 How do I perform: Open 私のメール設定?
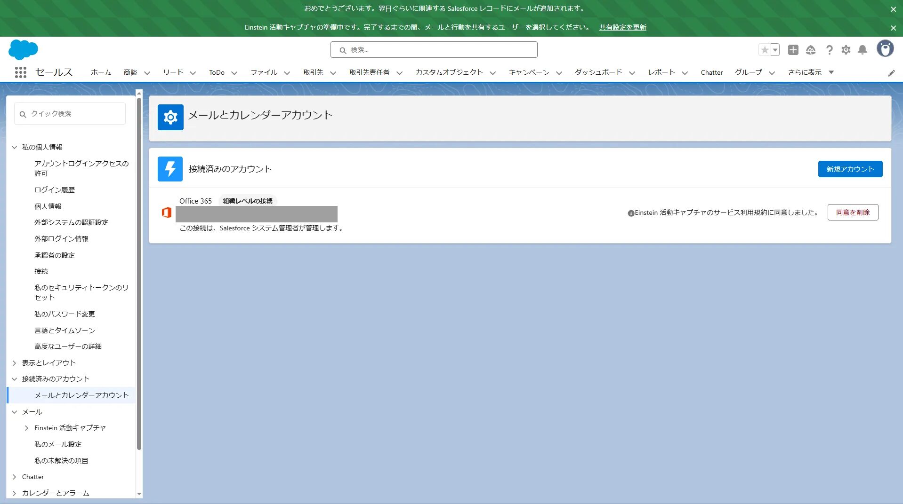[x=58, y=444]
